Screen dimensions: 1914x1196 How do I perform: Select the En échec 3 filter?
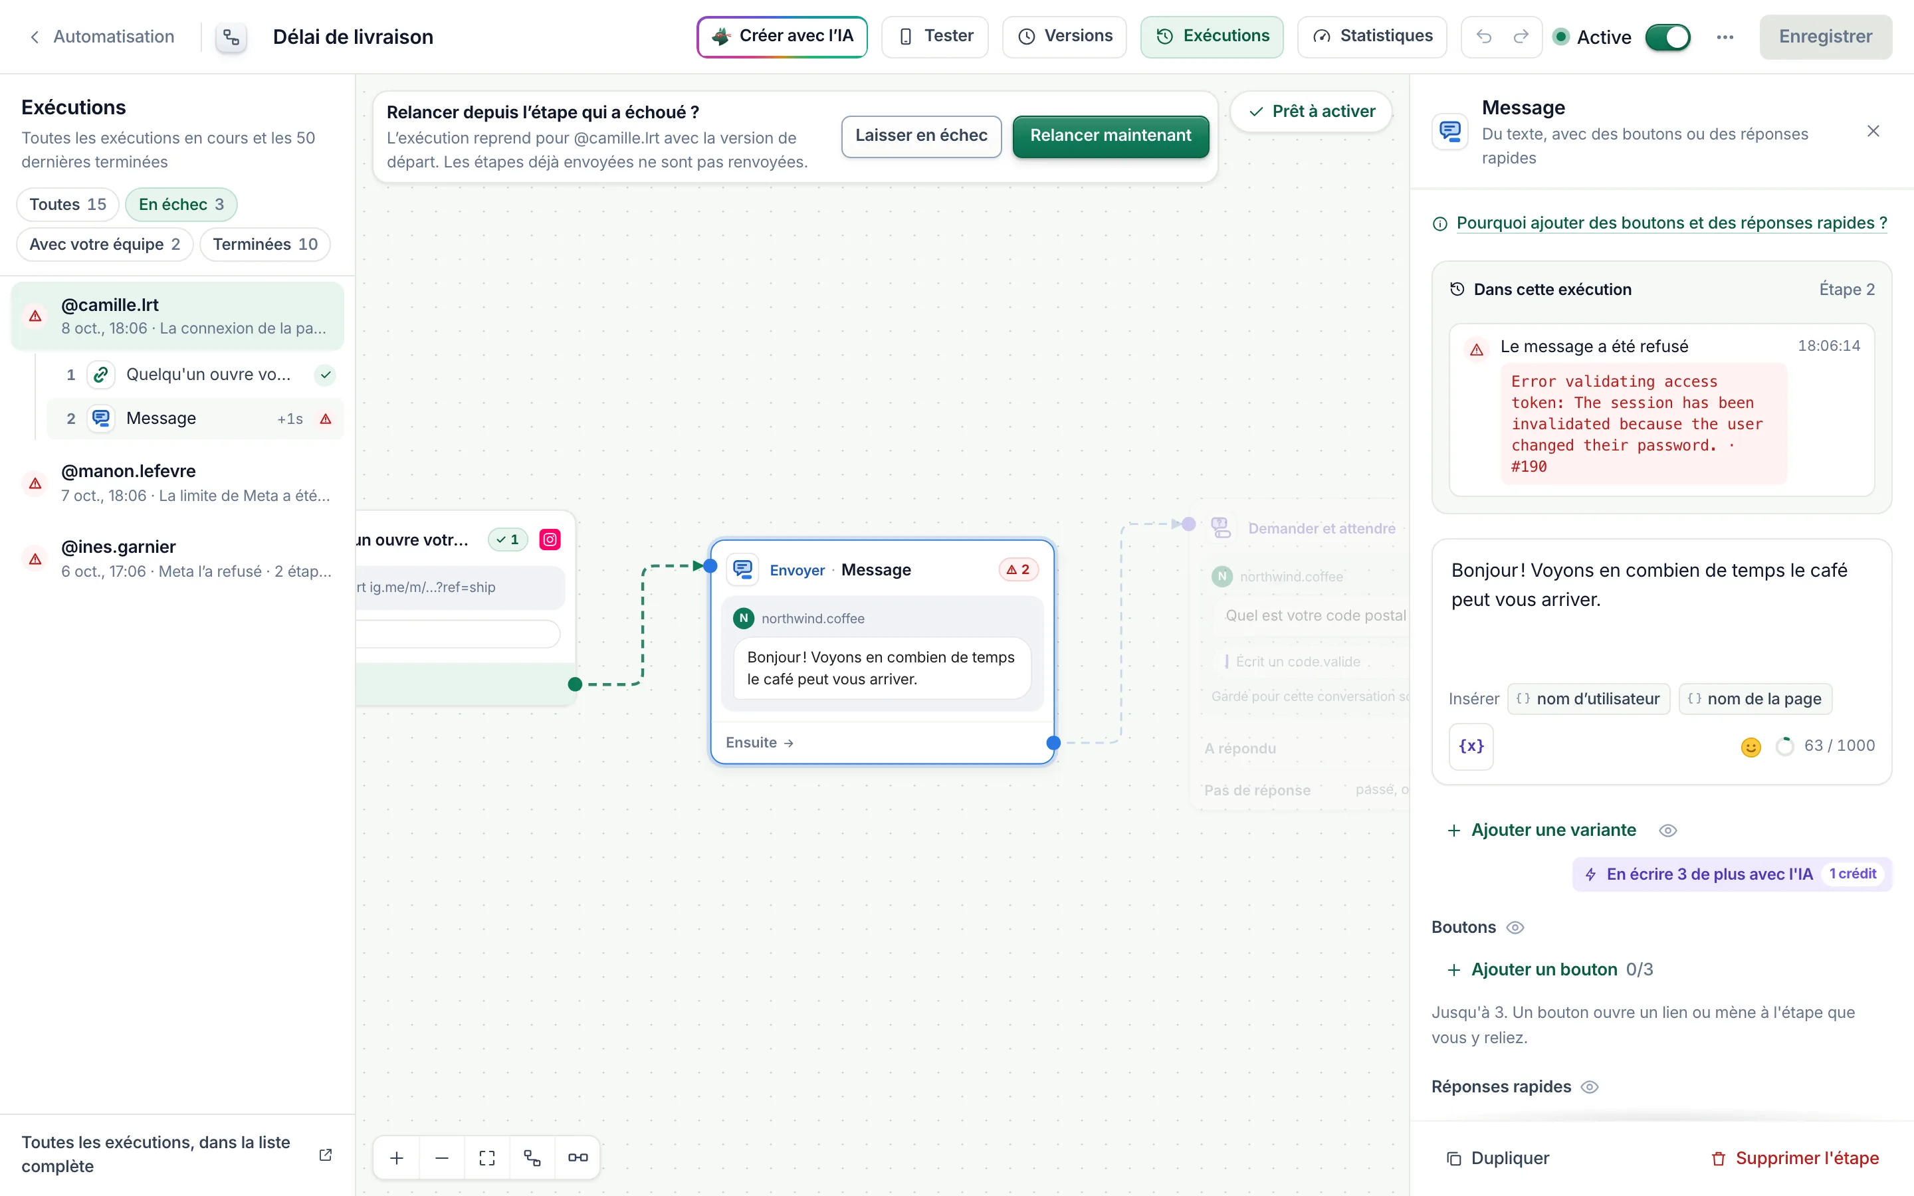coord(181,204)
